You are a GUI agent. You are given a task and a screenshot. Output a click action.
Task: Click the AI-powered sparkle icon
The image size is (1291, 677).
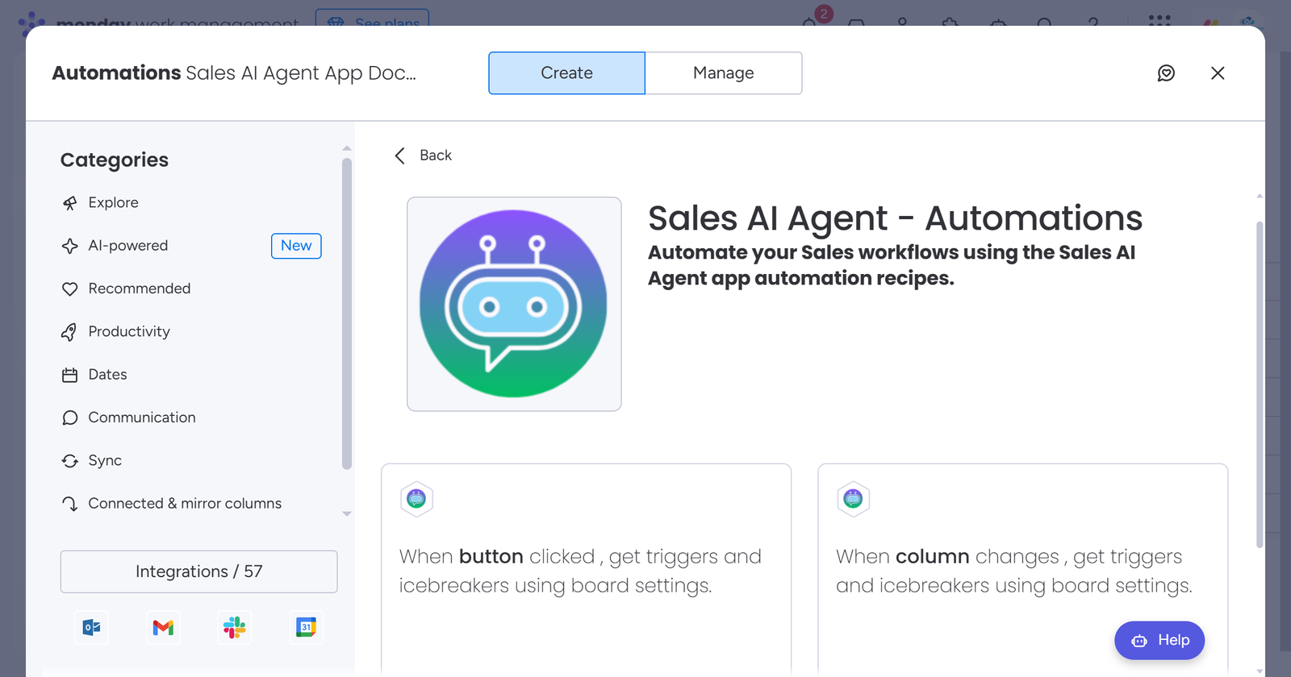point(70,246)
